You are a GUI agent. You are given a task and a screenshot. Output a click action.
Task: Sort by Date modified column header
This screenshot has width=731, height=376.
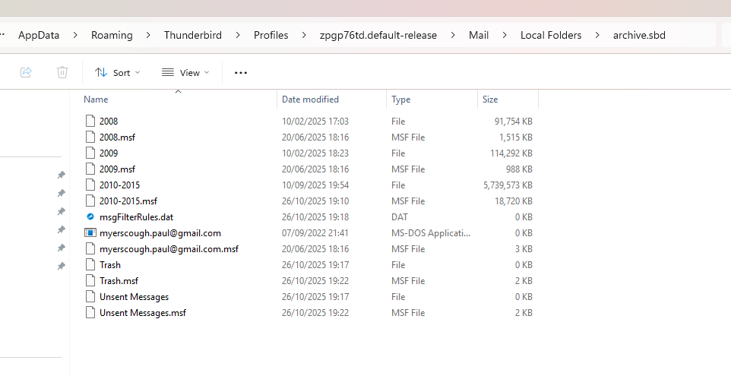pos(310,100)
